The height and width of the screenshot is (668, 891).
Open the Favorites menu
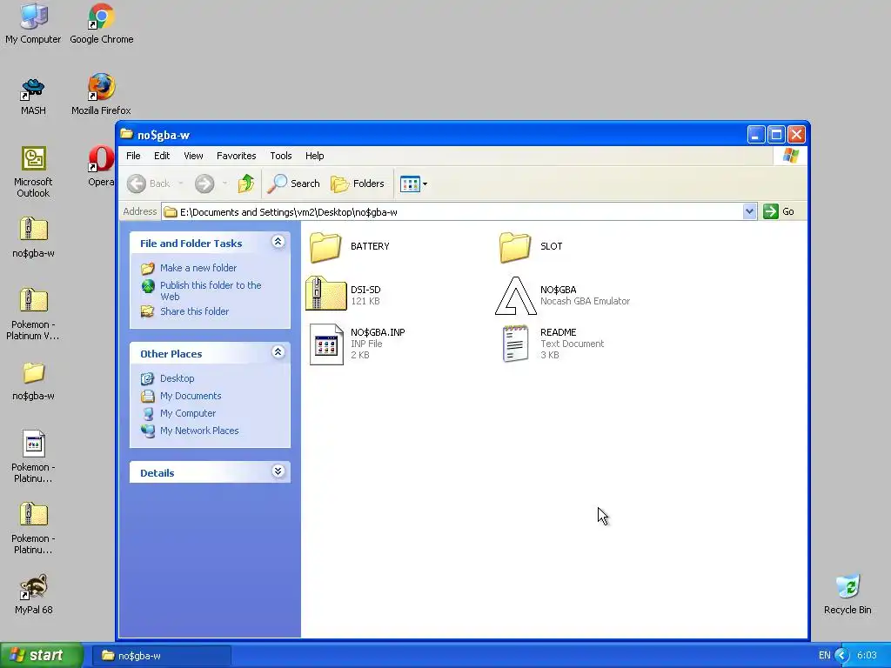tap(237, 156)
